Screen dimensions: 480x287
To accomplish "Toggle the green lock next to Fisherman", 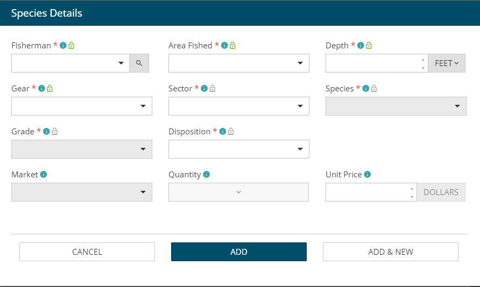I will click(71, 46).
